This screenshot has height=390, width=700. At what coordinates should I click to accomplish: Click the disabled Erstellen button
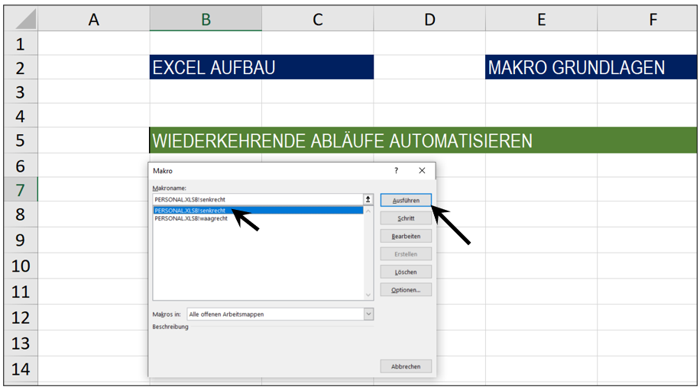pos(406,253)
